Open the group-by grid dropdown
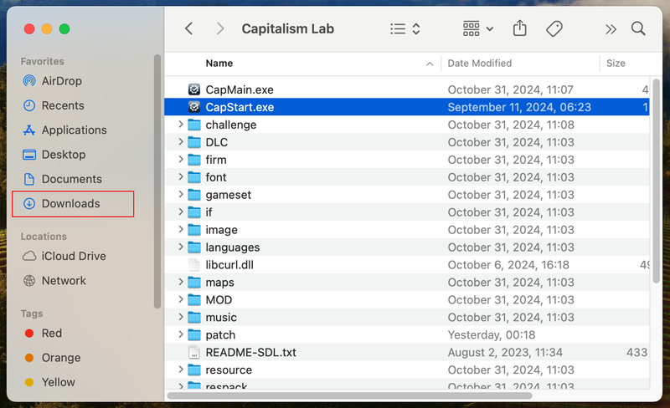 click(x=477, y=29)
